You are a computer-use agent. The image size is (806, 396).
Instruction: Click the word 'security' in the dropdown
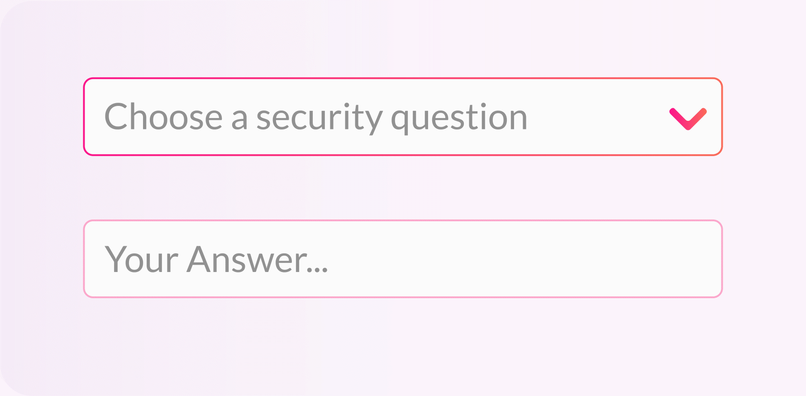point(320,119)
